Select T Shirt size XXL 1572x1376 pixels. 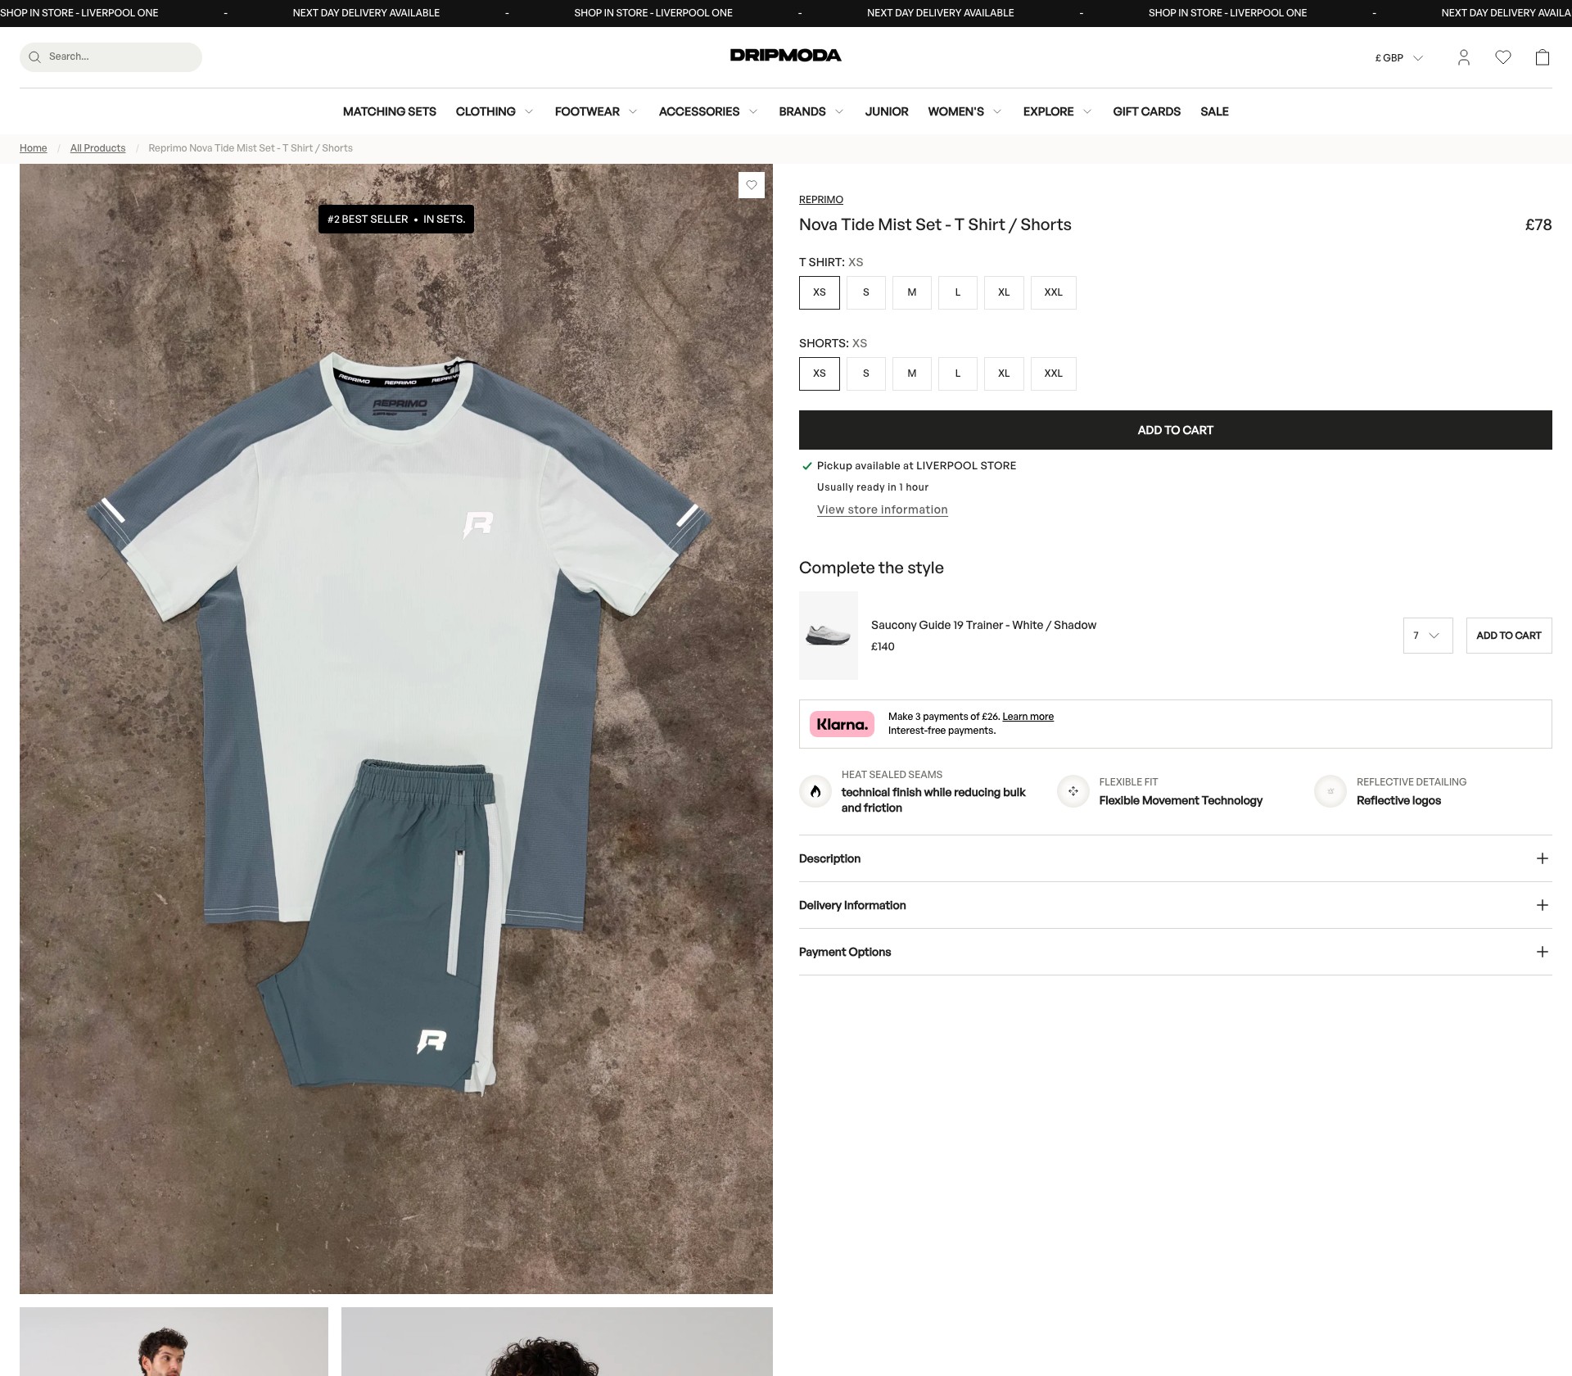pos(1054,292)
